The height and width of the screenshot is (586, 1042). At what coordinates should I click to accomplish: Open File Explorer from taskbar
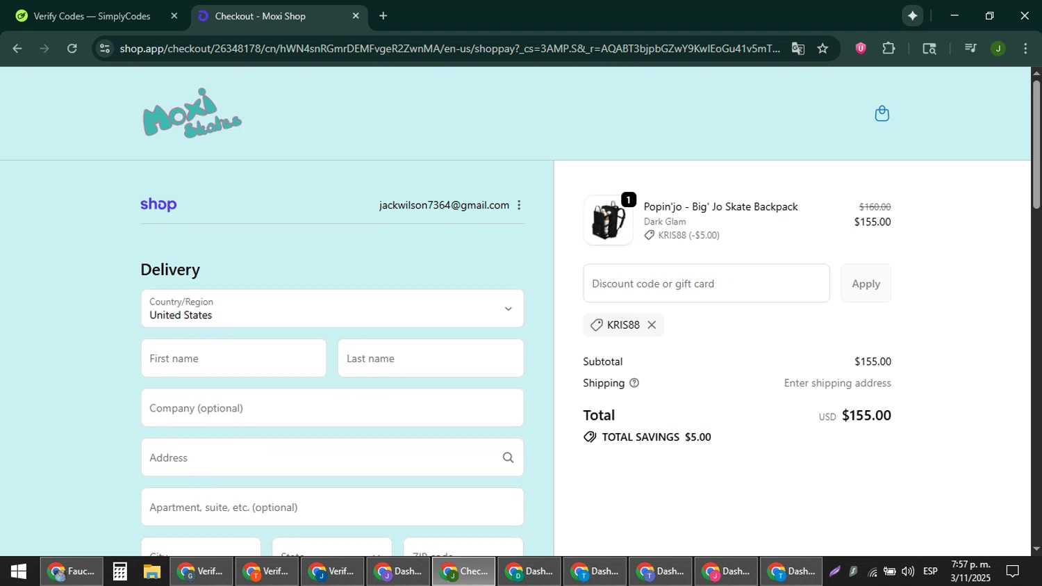pyautogui.click(x=152, y=571)
